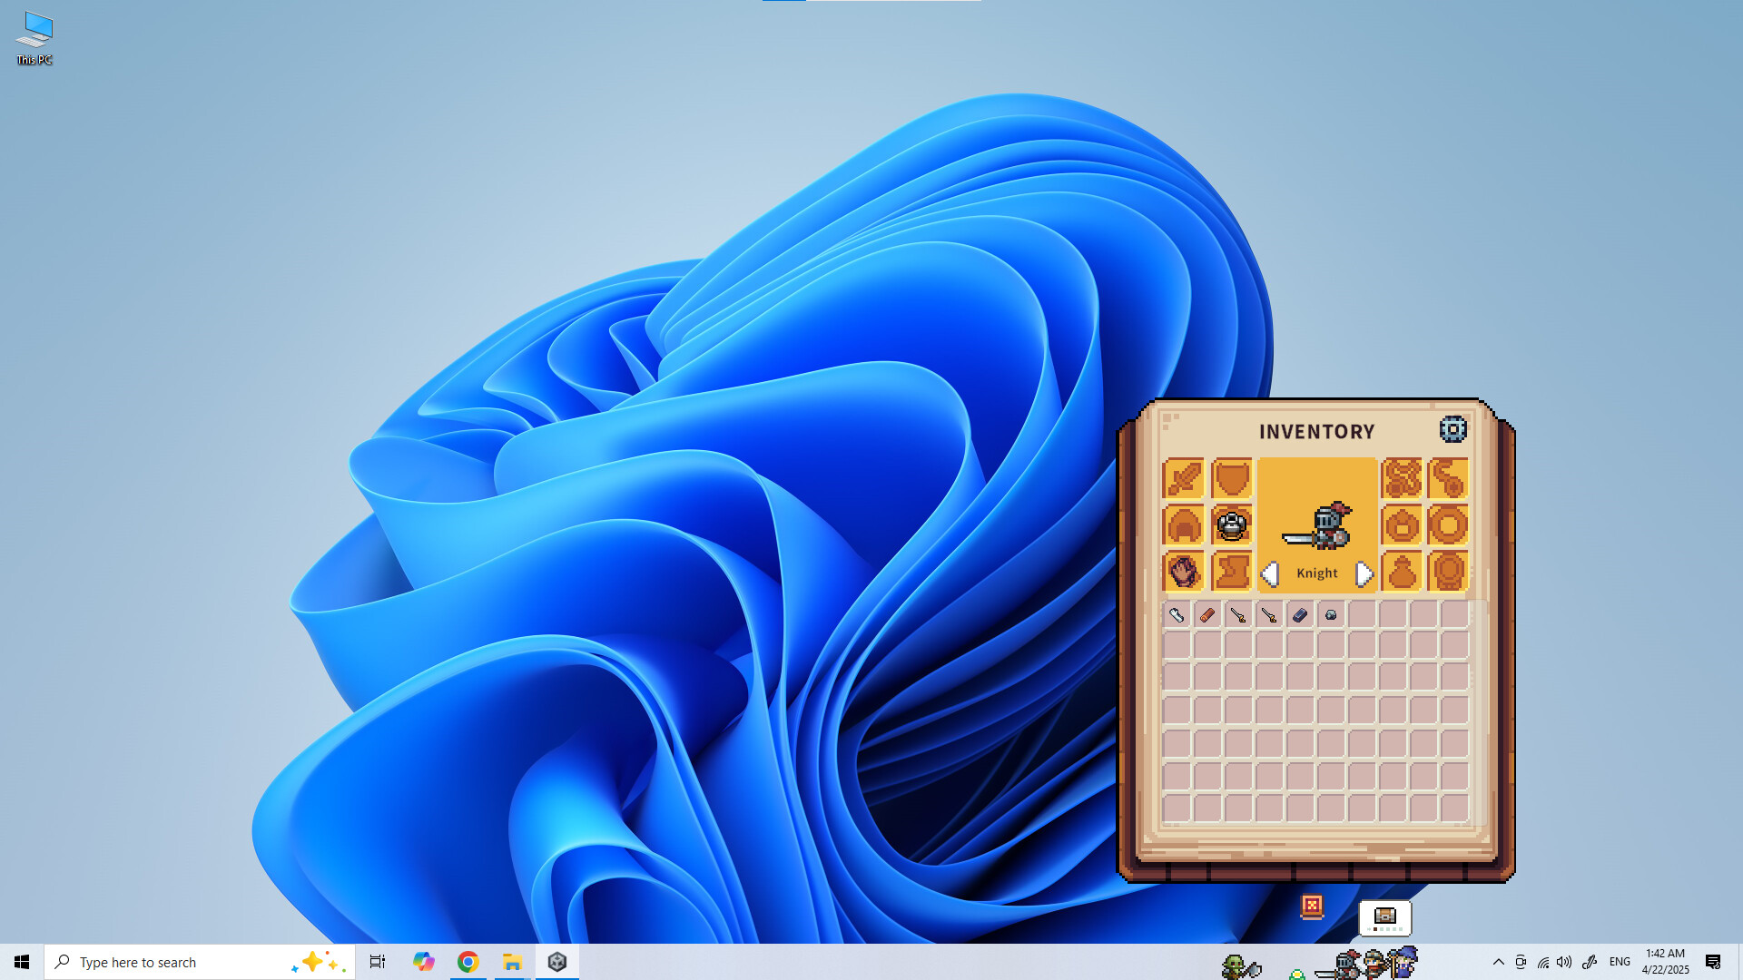The image size is (1743, 980).
Task: Click the shield equipment slot
Action: pos(1231,478)
